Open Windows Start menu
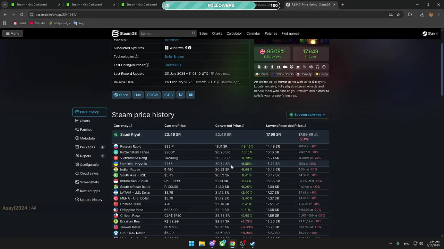 coord(191,243)
